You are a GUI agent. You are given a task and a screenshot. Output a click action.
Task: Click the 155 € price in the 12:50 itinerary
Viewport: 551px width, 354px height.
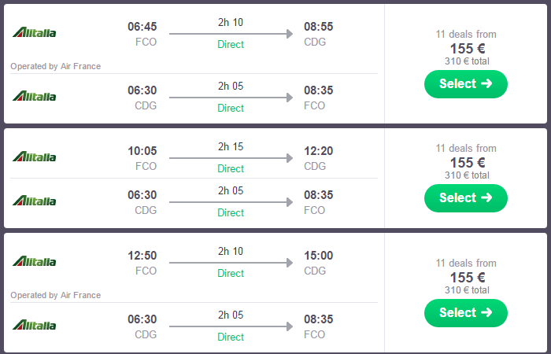(x=466, y=277)
